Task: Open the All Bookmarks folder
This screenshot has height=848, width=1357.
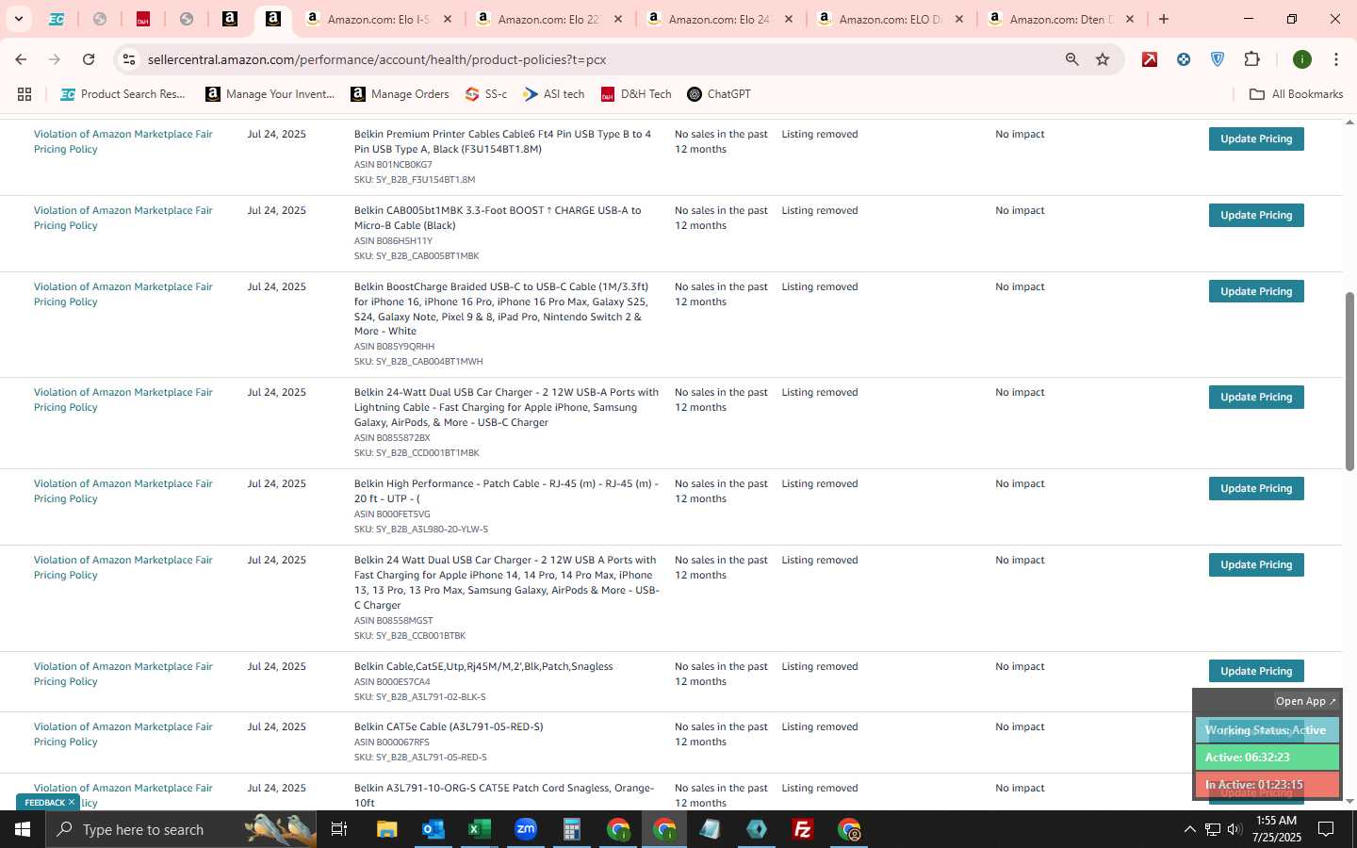Action: pos(1296,94)
